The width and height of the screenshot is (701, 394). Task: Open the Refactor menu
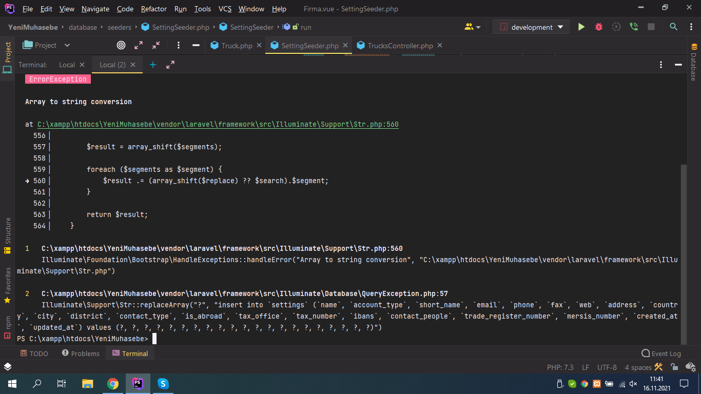154,9
